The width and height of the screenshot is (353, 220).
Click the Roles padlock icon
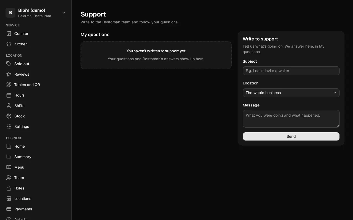click(9, 188)
